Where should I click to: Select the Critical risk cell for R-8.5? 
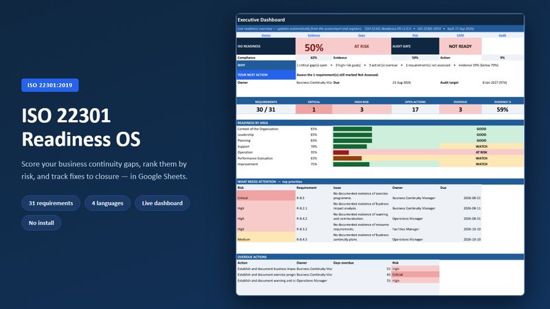(266, 196)
